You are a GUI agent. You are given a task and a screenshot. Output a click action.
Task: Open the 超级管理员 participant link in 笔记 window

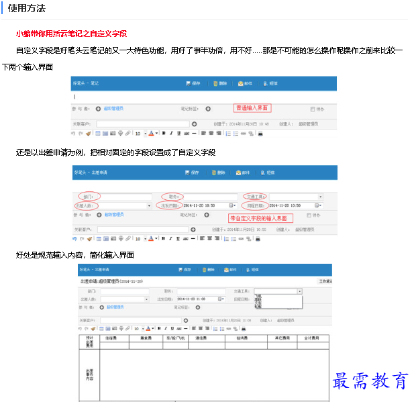(x=113, y=109)
